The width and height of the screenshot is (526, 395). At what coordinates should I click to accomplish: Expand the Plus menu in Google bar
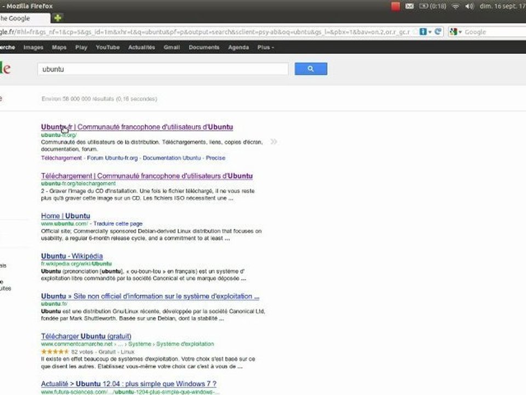click(x=266, y=47)
